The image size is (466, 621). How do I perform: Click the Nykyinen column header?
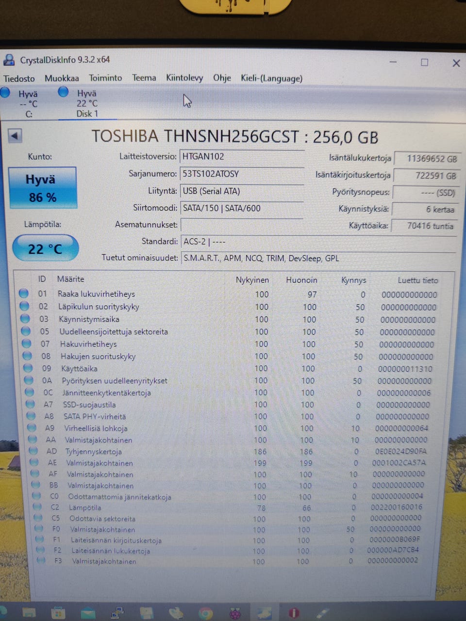click(252, 280)
